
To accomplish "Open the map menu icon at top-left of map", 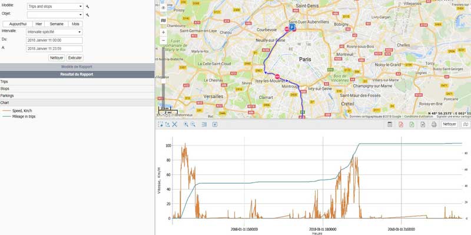I will pos(164,8).
